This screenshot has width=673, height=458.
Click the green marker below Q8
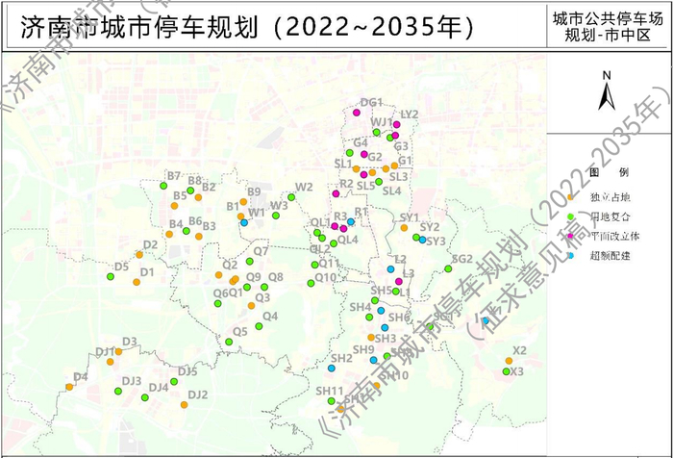[x=264, y=287]
